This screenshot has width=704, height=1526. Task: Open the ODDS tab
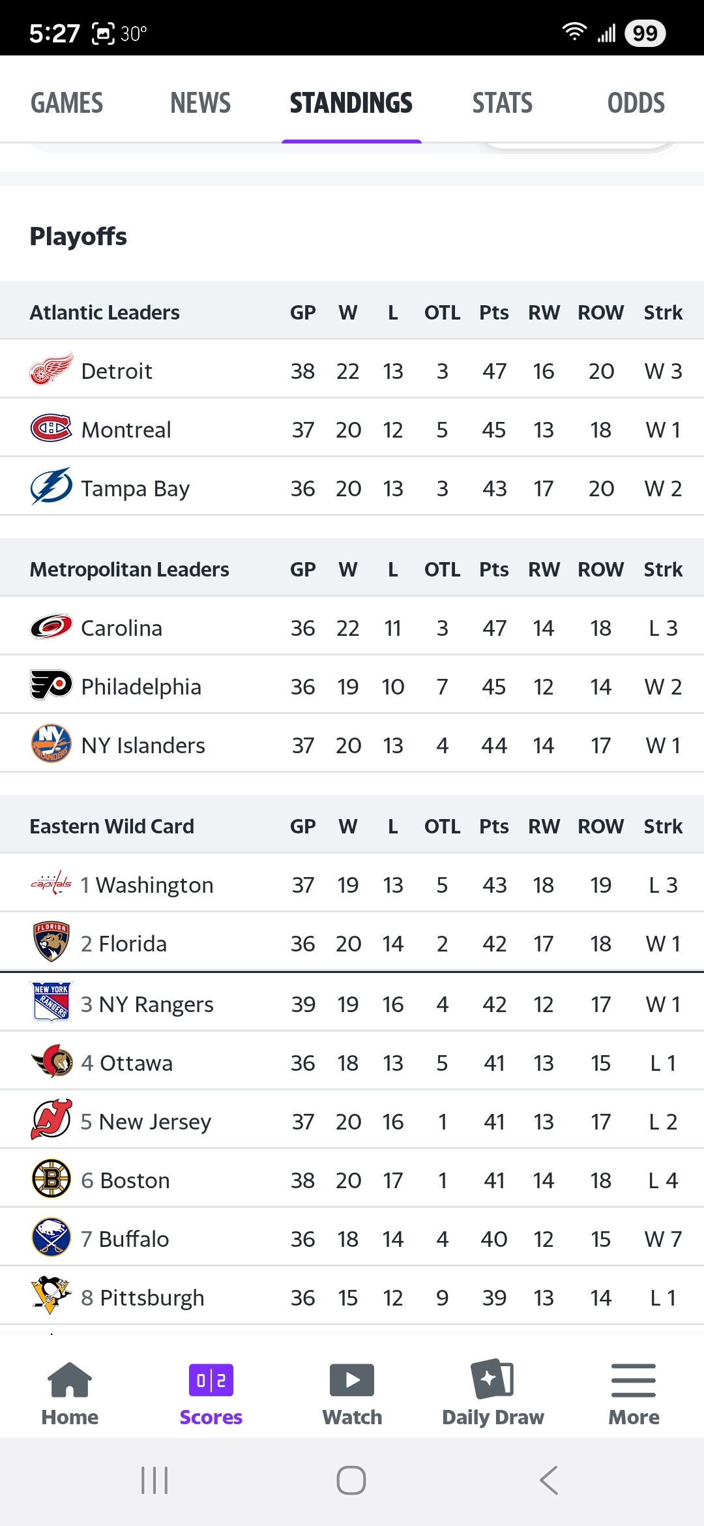[x=636, y=103]
